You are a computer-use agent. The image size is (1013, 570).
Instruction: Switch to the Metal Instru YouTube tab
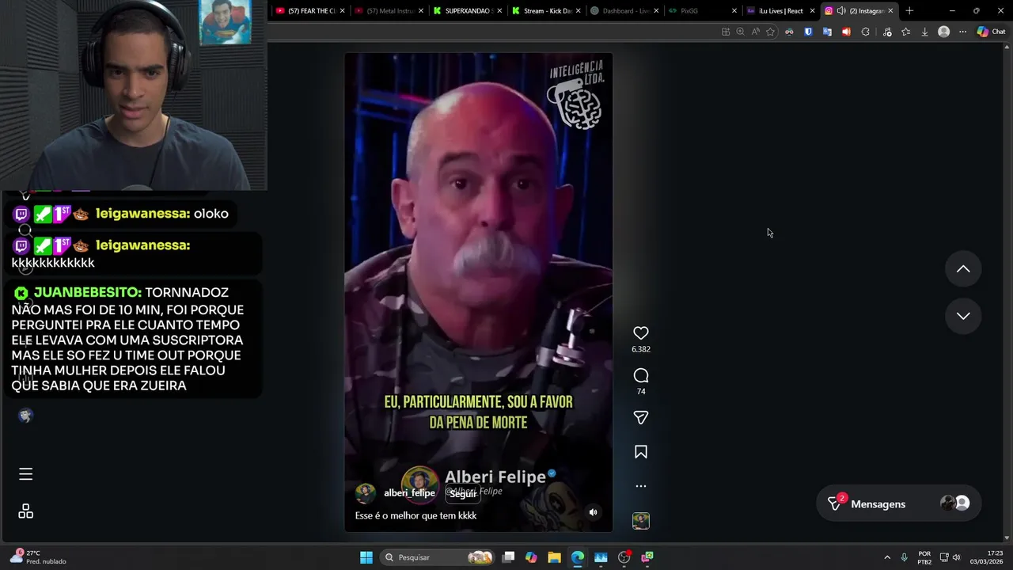(389, 11)
